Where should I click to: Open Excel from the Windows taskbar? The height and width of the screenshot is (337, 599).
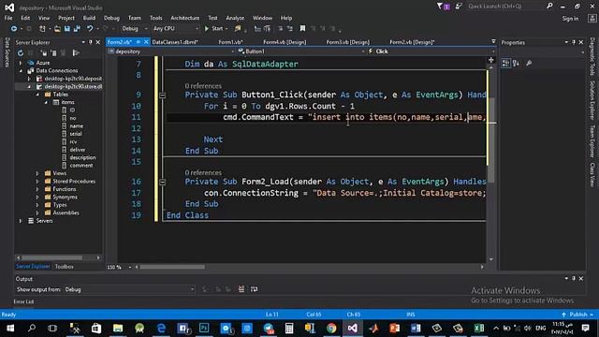478,328
